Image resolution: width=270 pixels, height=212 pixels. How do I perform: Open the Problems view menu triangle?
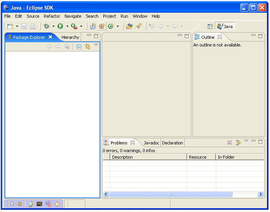tap(246, 141)
